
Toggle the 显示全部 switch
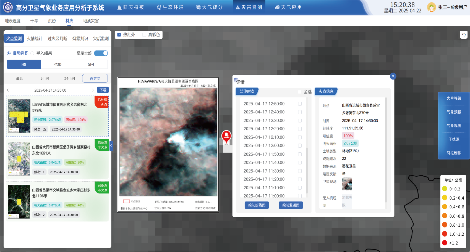pyautogui.click(x=101, y=53)
